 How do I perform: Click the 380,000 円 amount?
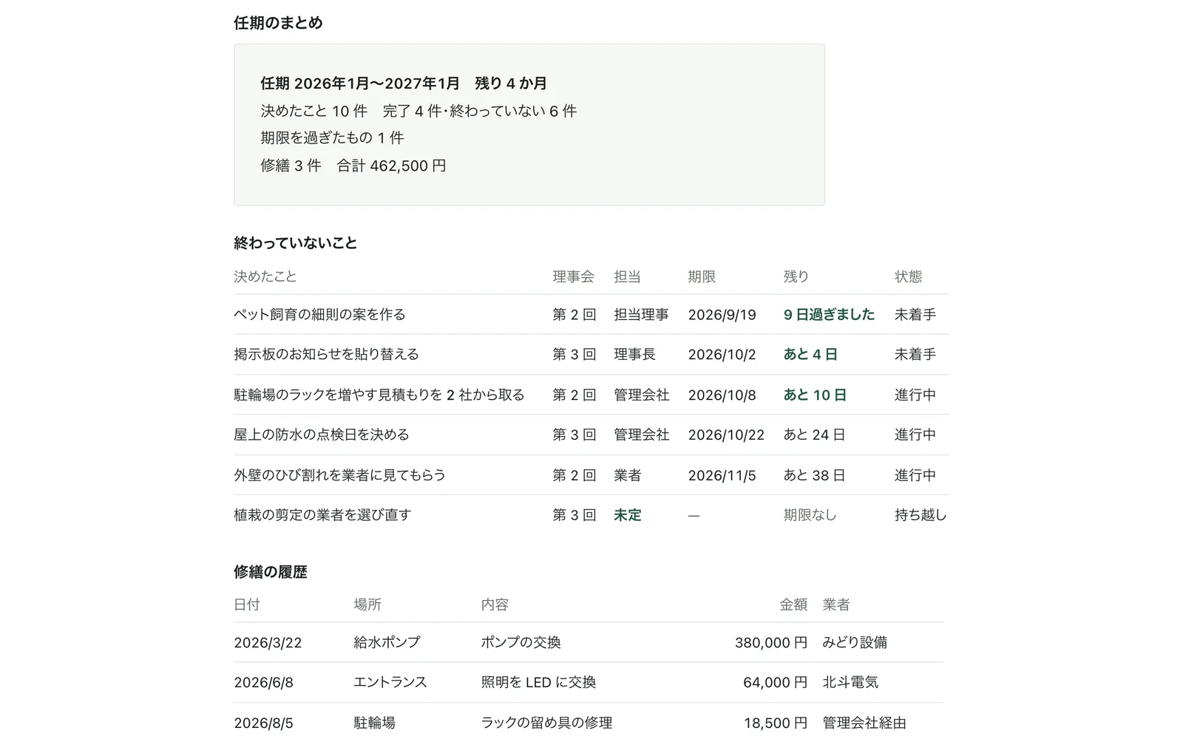tap(770, 642)
